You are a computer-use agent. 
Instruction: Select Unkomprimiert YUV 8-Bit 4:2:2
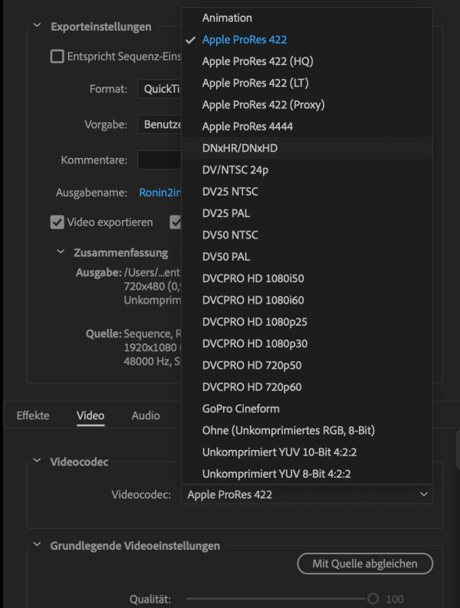307,474
